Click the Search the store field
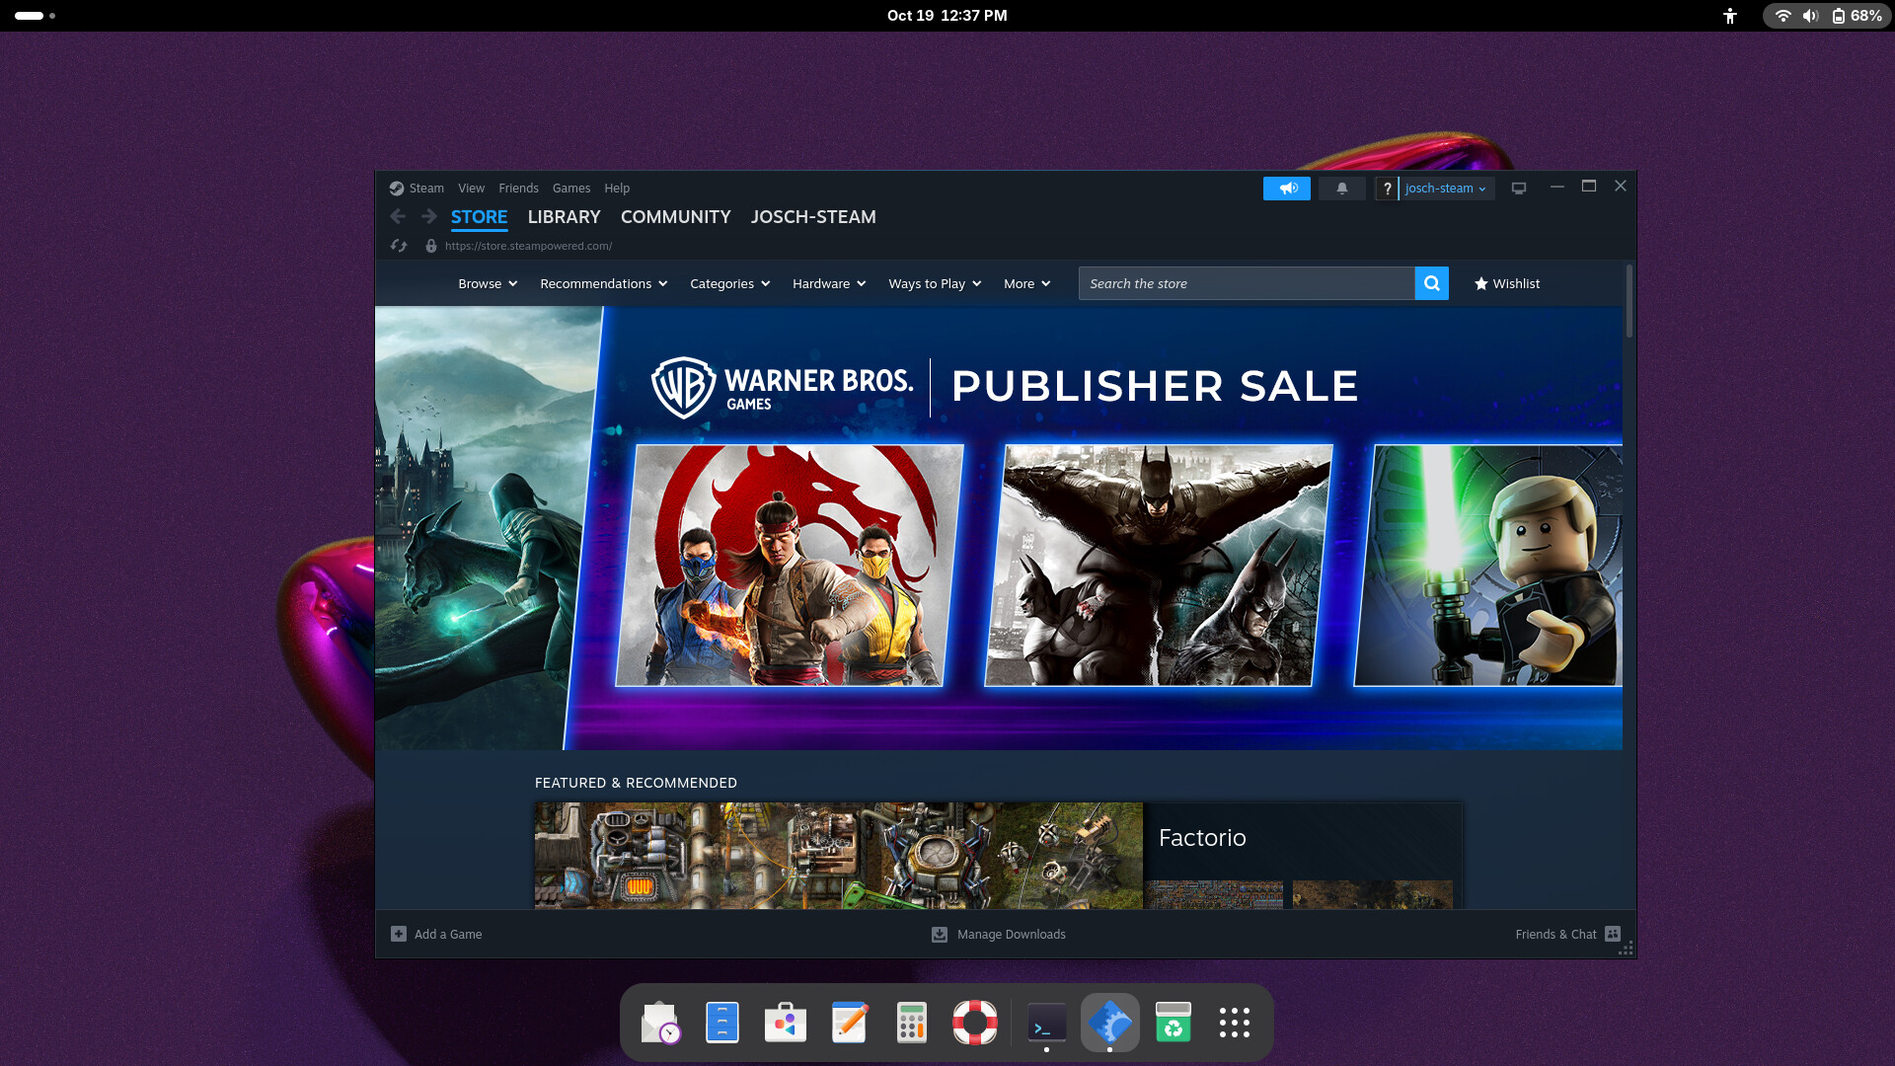This screenshot has height=1066, width=1895. [x=1246, y=283]
